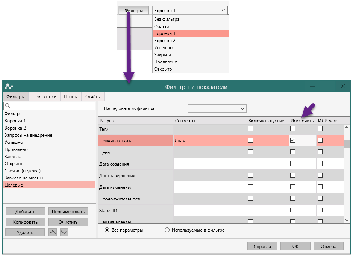353x256 pixels.
Task: Click the Справка button
Action: (262, 247)
